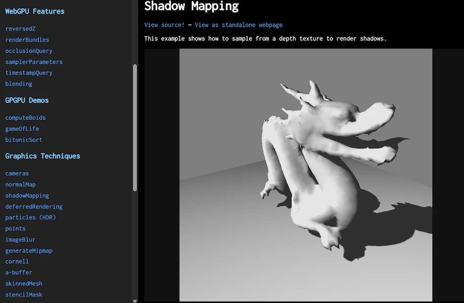Open the gameOfLife demo

point(22,128)
